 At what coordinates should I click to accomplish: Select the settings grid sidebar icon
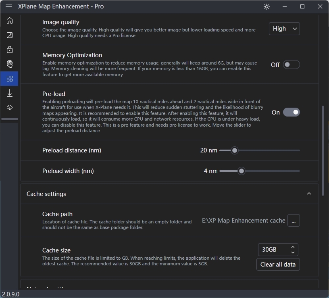(x=10, y=79)
